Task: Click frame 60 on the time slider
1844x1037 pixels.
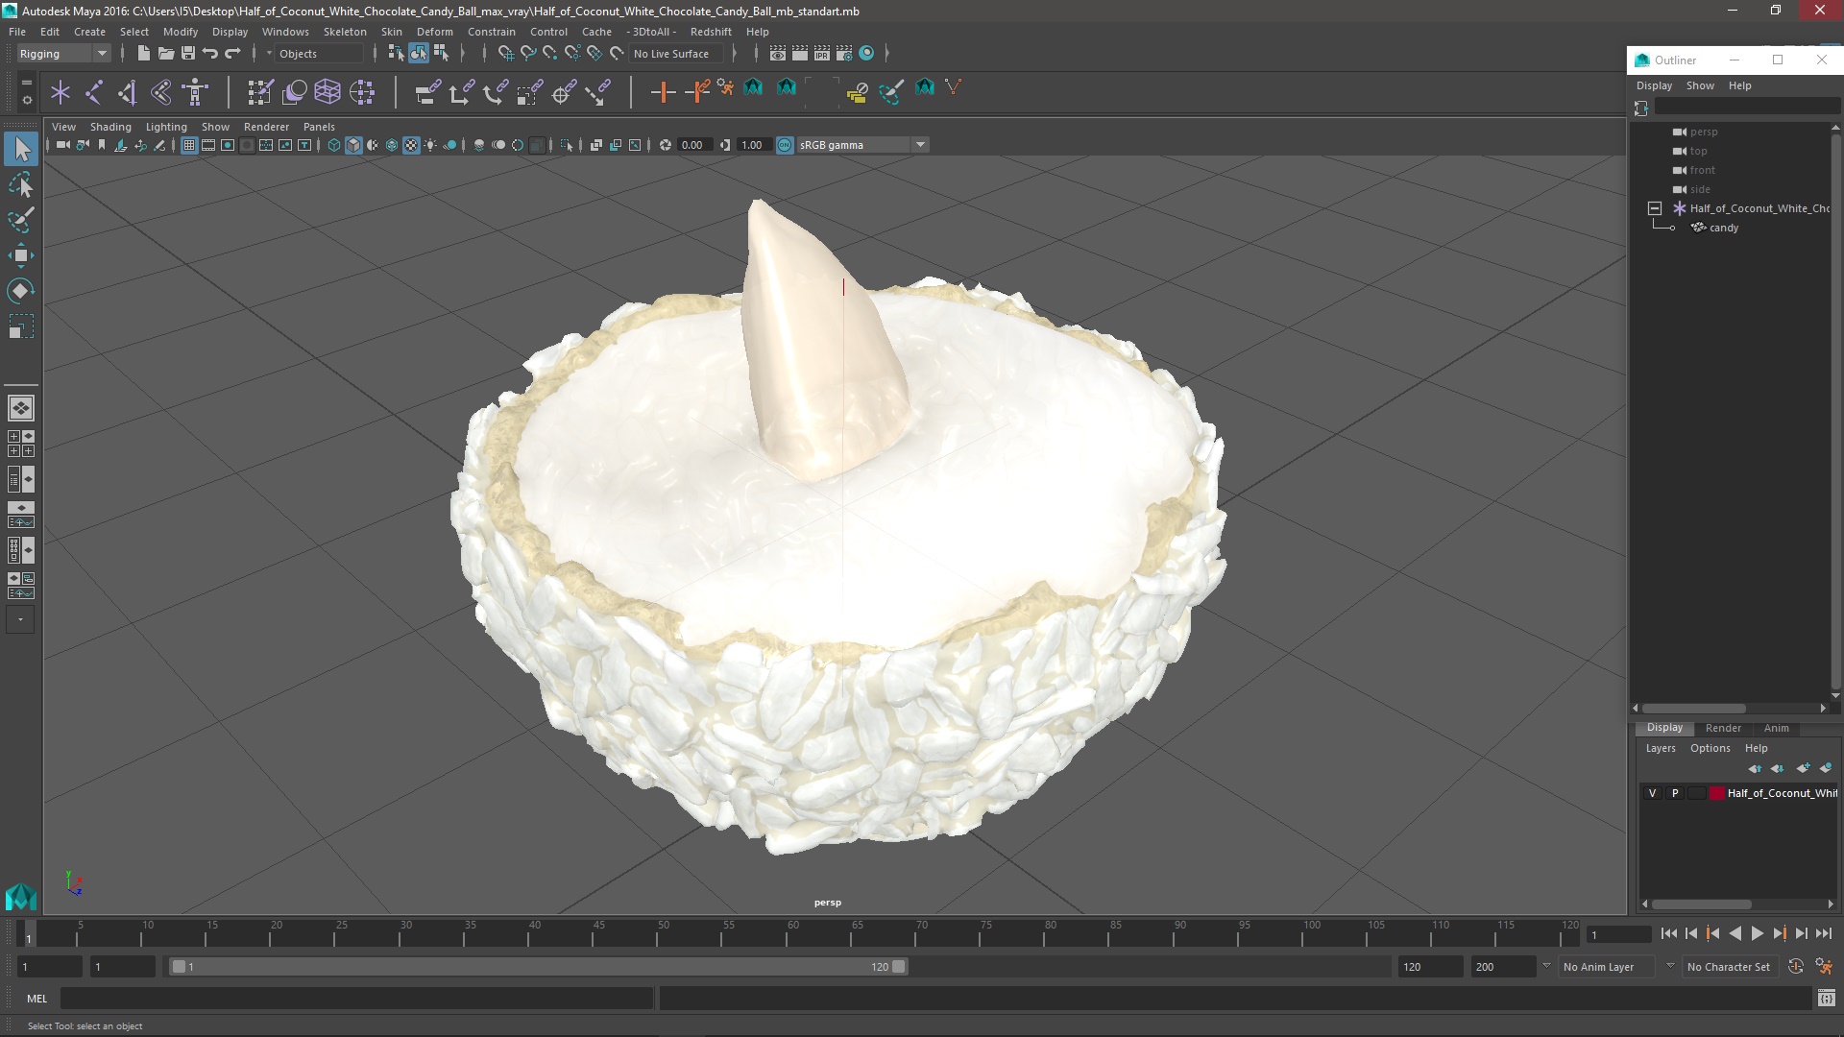Action: point(792,933)
